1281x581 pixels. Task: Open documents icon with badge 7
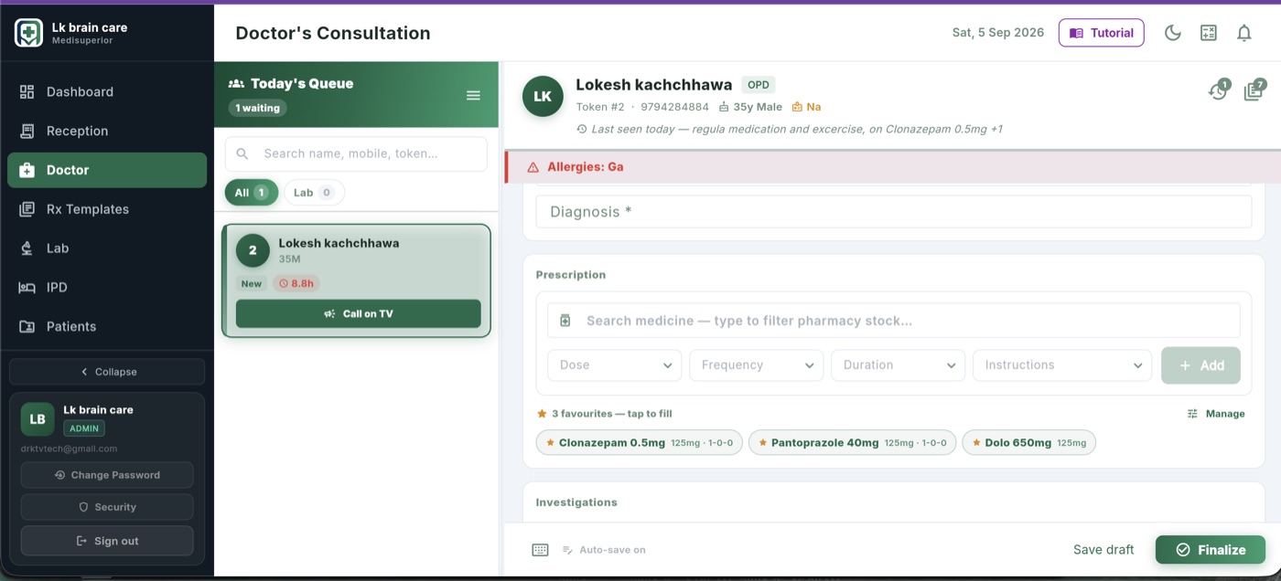(x=1254, y=90)
